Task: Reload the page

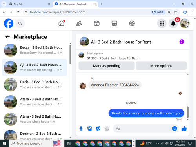Action: coord(18,12)
